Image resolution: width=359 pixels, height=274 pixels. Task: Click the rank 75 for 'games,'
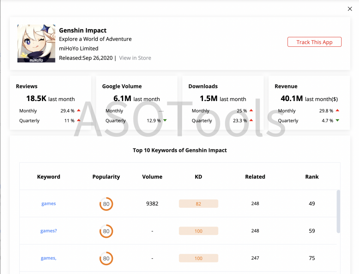(312, 258)
